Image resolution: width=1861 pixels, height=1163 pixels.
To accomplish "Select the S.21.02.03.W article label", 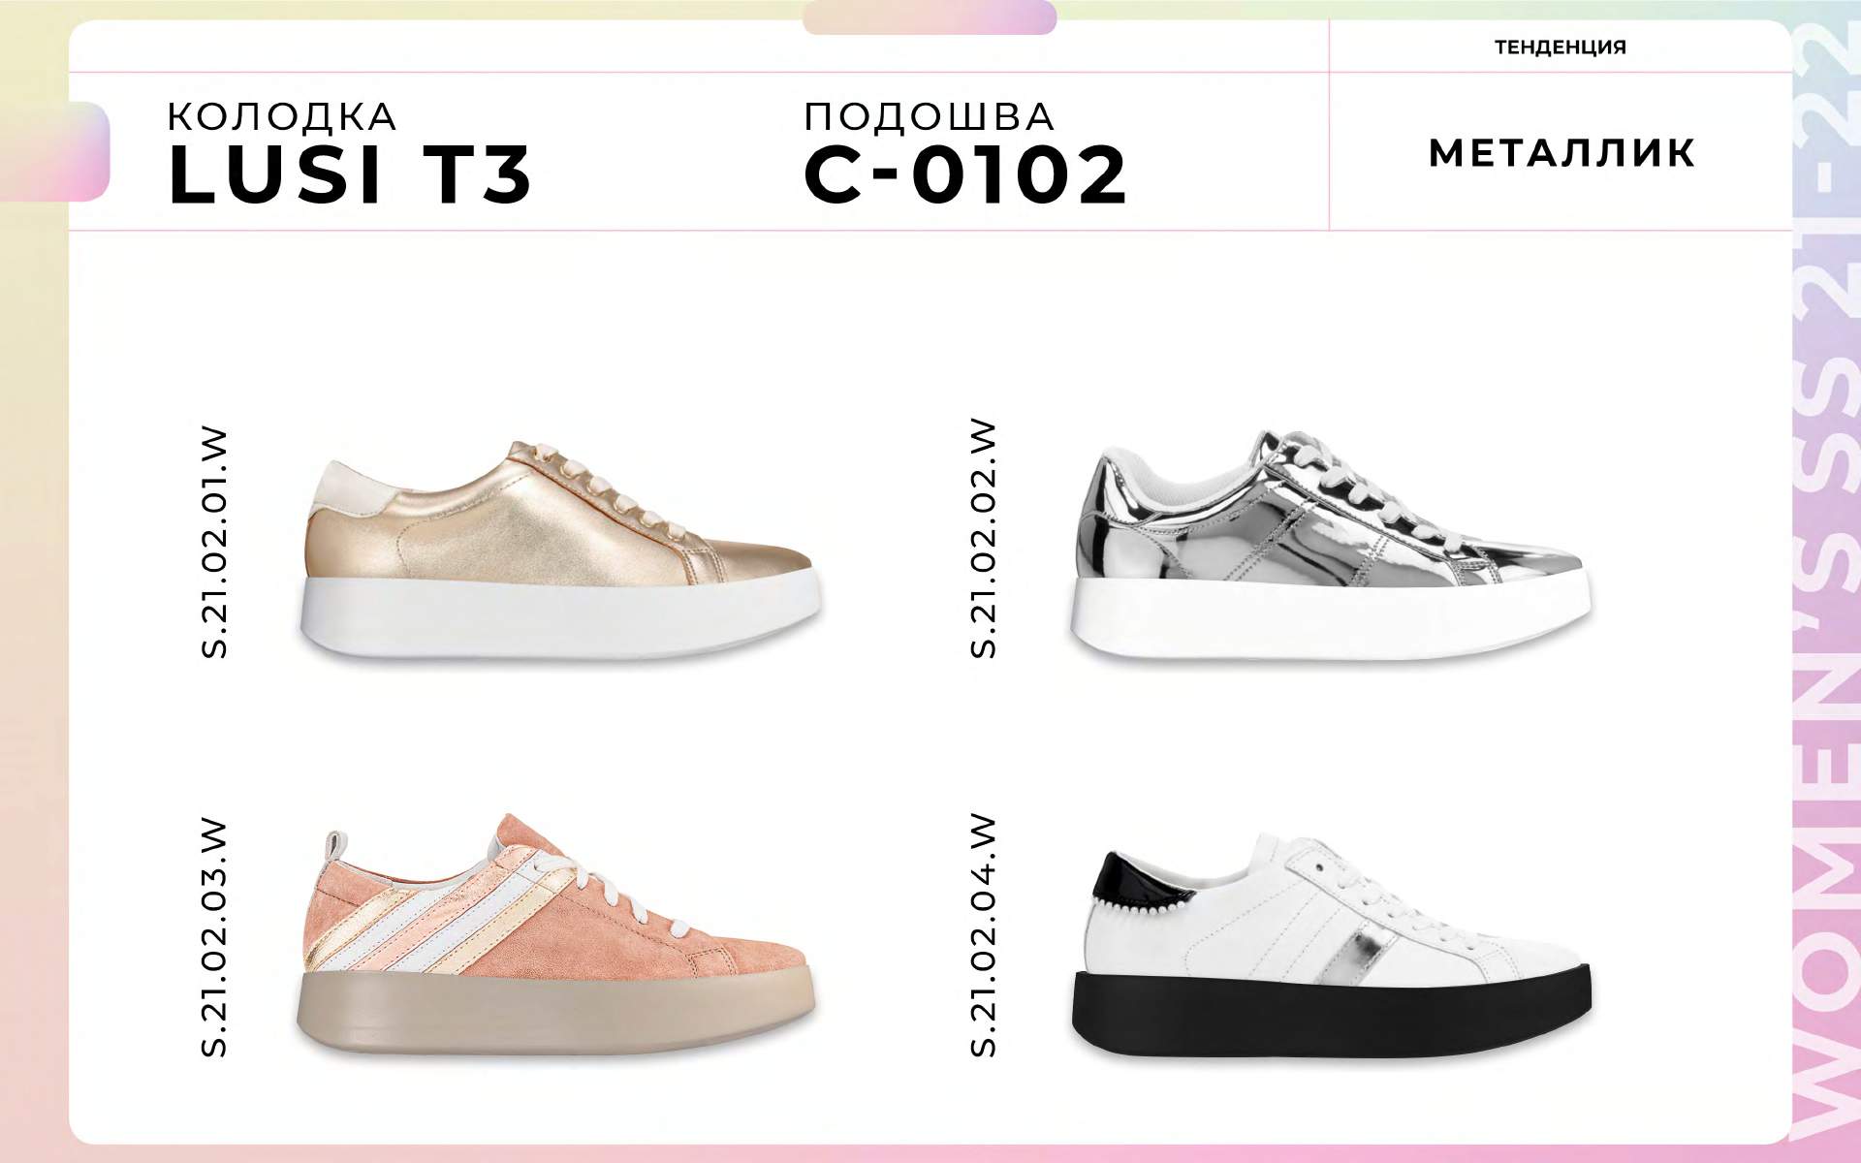I will pos(214,937).
